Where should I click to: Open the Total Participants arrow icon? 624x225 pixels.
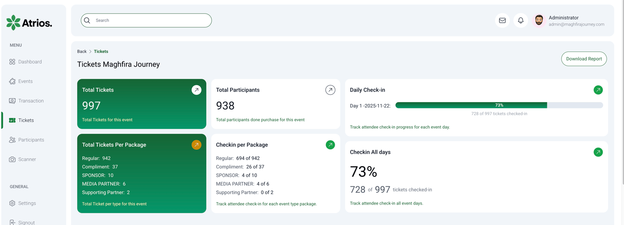tap(330, 90)
